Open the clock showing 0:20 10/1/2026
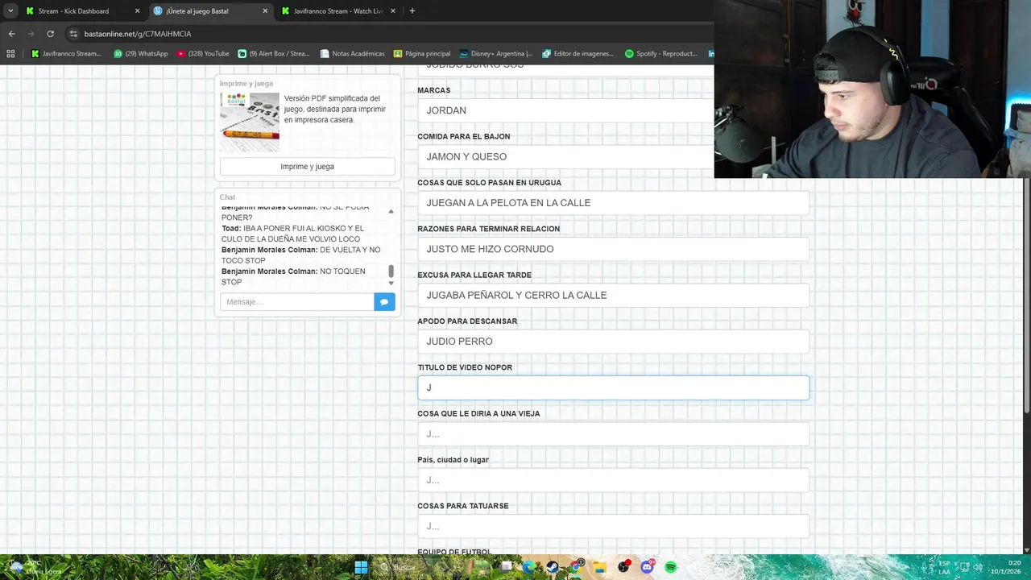This screenshot has width=1031, height=580. click(1006, 567)
